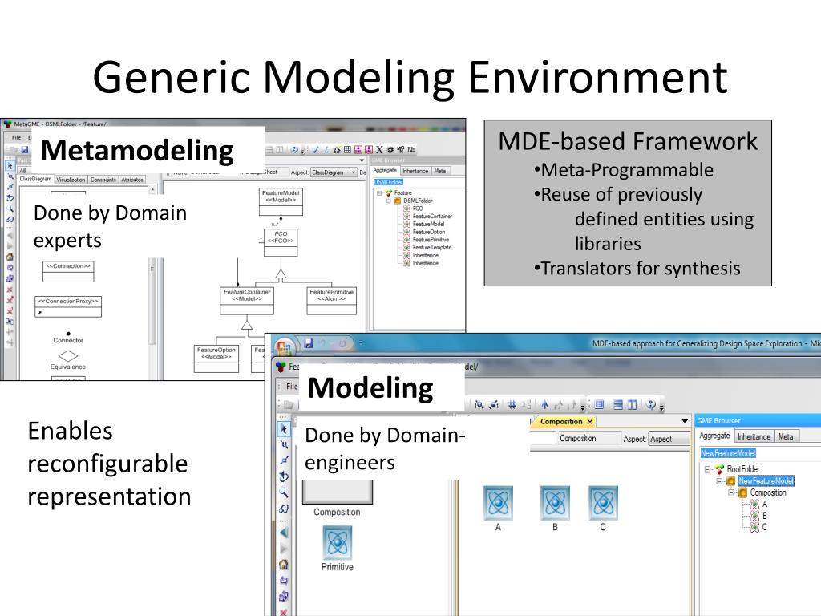Open the Meta tab in the Modeling GME Browser

(785, 436)
